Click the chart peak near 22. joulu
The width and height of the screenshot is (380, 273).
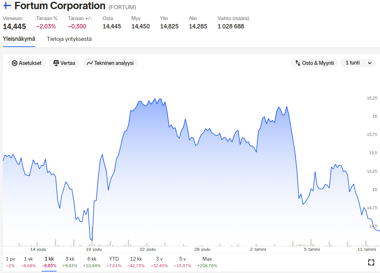(155, 99)
